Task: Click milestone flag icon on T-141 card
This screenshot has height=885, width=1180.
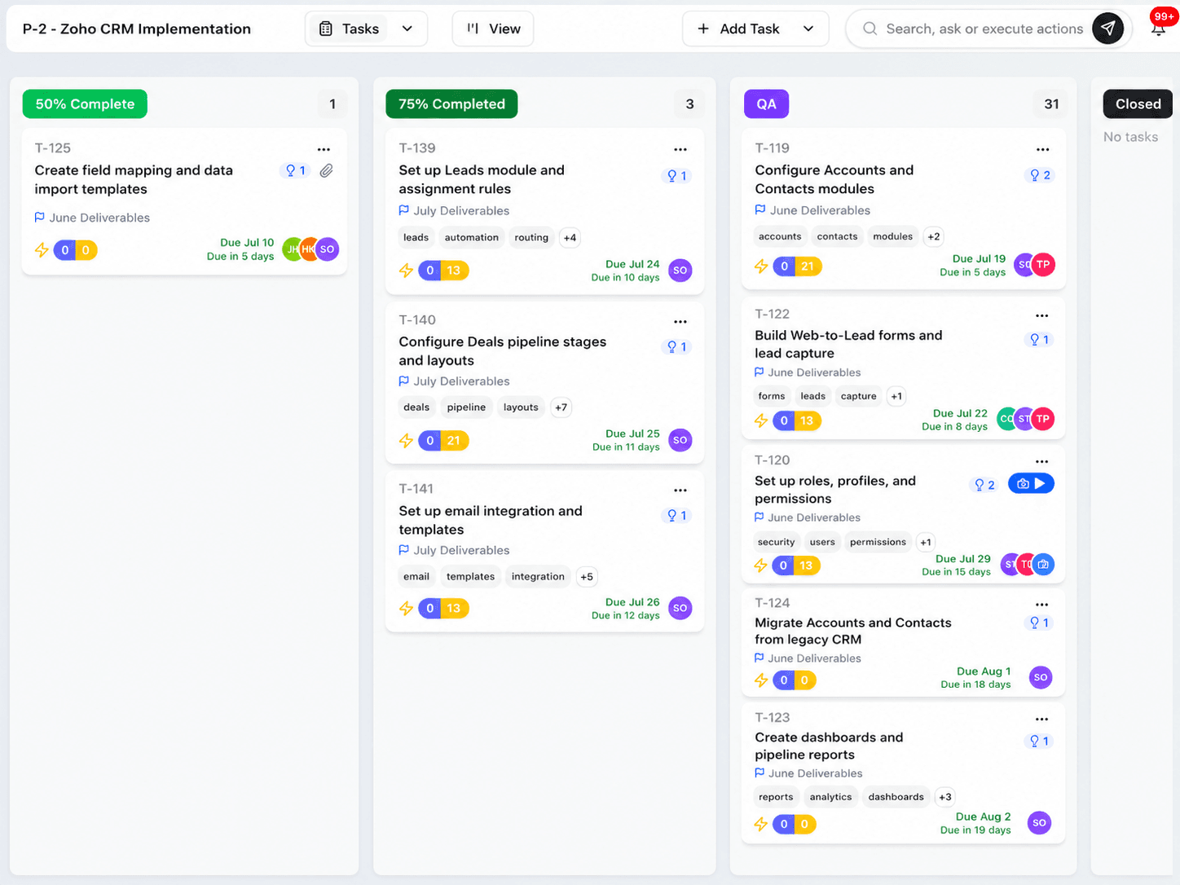Action: coord(403,550)
